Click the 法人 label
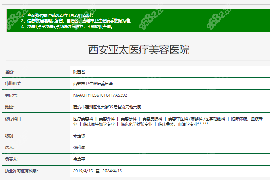Viewport: 270px width, 180px height. tap(10, 148)
